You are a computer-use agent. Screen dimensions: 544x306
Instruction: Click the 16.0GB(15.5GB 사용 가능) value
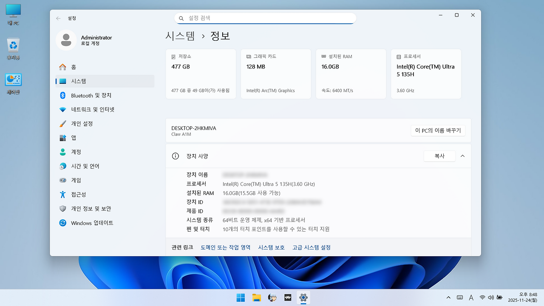pos(252,193)
